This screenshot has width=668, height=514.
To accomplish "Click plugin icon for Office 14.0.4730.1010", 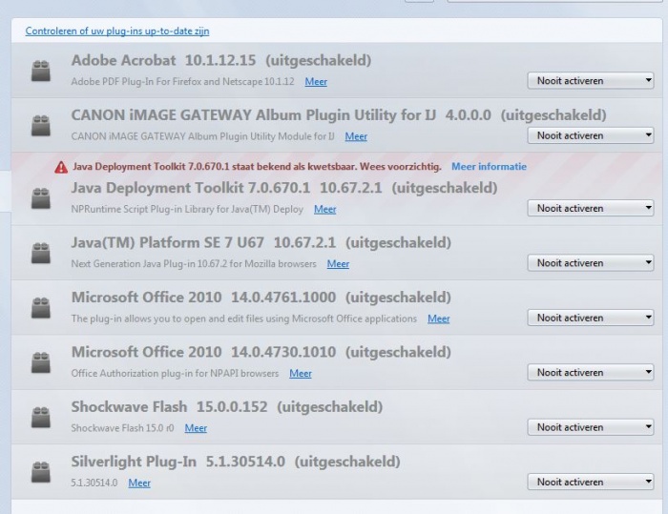I will (41, 362).
